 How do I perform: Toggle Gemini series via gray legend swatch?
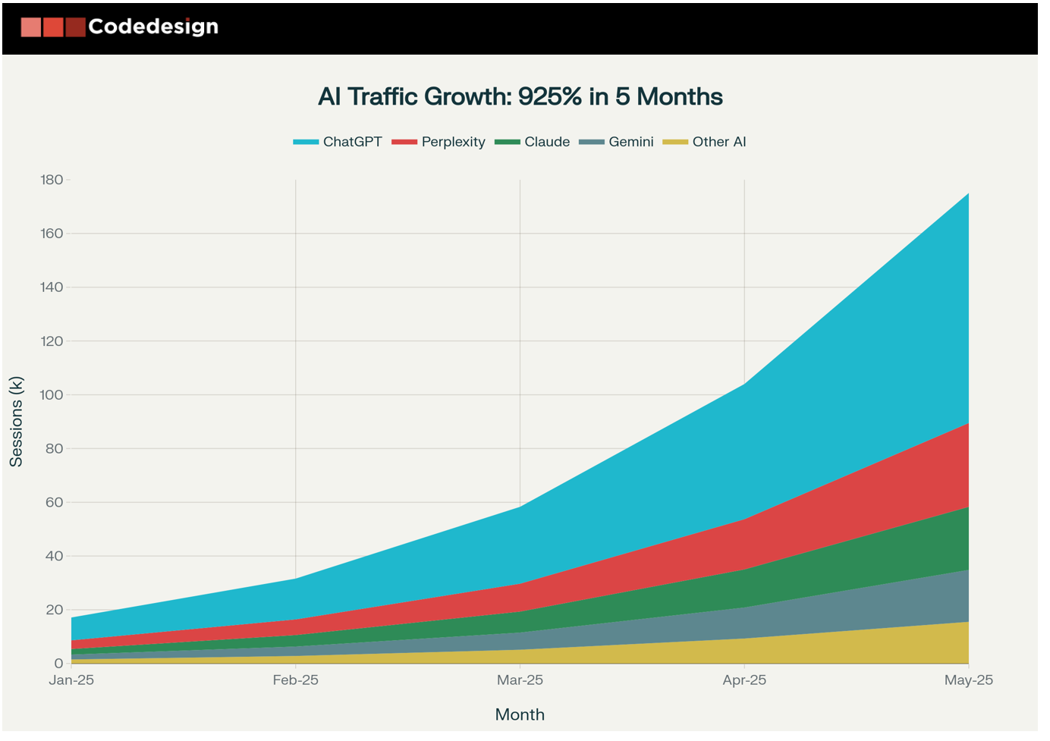591,143
